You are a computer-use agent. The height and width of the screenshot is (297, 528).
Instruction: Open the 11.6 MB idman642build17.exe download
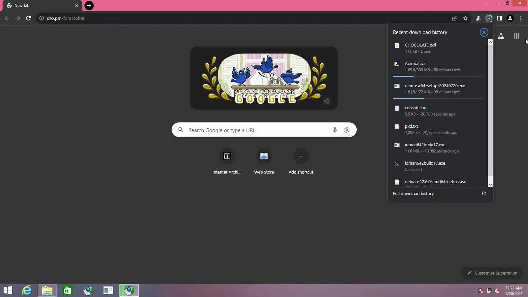point(438,148)
